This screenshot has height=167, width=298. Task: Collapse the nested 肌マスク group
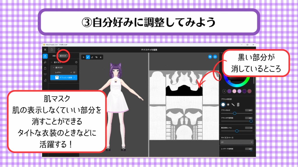[x=53, y=68]
